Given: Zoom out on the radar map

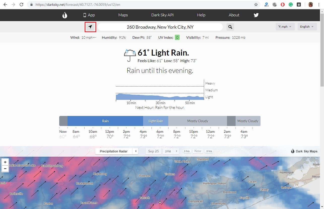Looking at the screenshot, I should [x=5, y=169].
